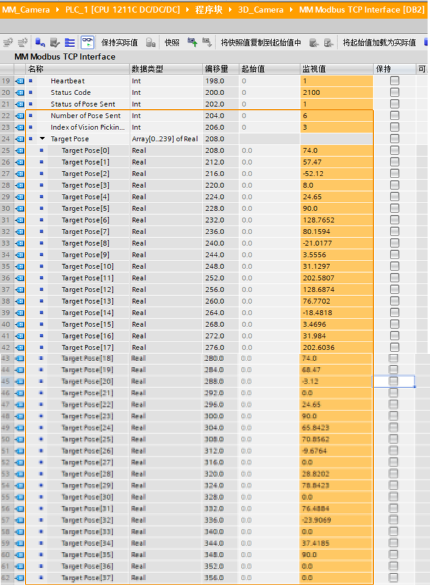430x585 pixels.
Task: Click the first greyed insert-row toolbar icon
Action: pyautogui.click(x=8, y=43)
